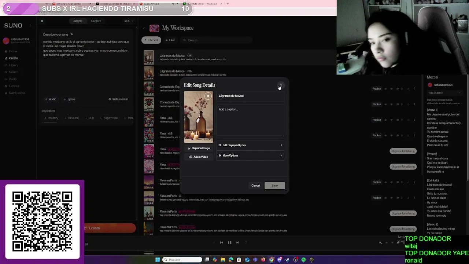The image size is (469, 264).
Task: Click the Windows taskbar search box
Action: pyautogui.click(x=182, y=260)
